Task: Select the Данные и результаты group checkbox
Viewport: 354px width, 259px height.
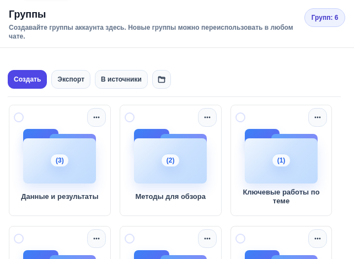Action: pyautogui.click(x=19, y=117)
